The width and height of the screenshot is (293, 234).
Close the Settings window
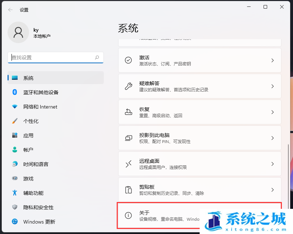(x=282, y=7)
